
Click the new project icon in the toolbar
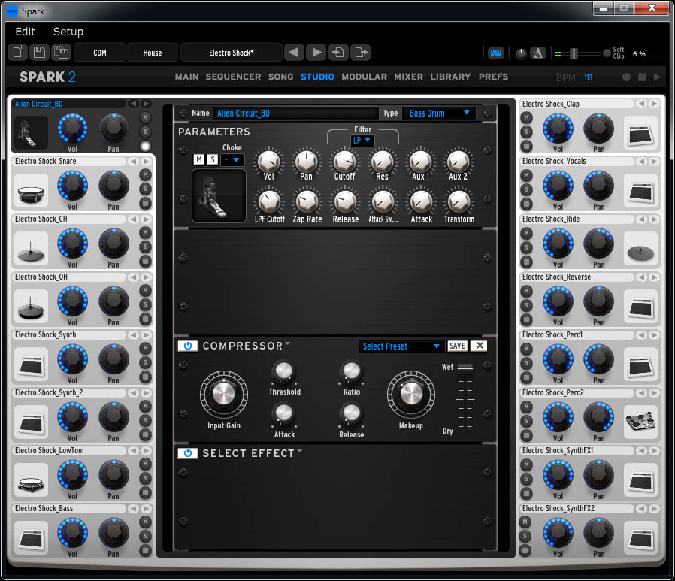[x=18, y=53]
